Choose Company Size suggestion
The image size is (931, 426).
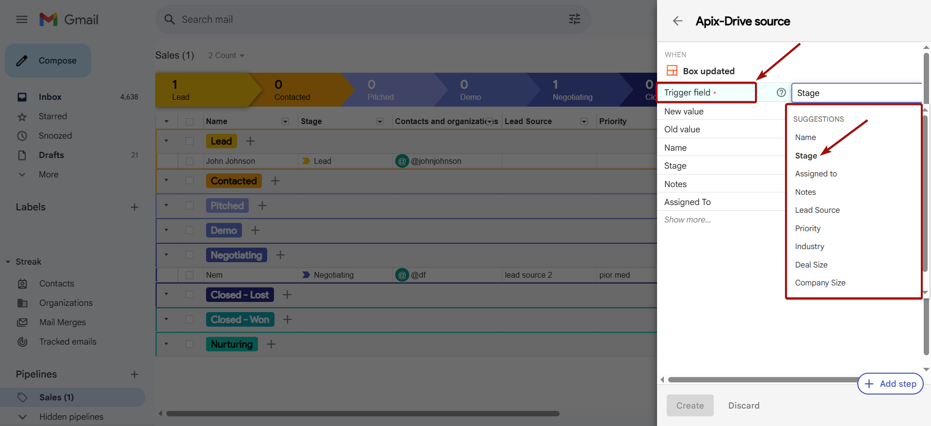click(x=820, y=283)
